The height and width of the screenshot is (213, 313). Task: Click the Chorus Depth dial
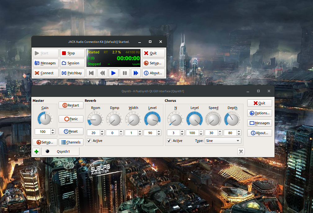pyautogui.click(x=232, y=120)
